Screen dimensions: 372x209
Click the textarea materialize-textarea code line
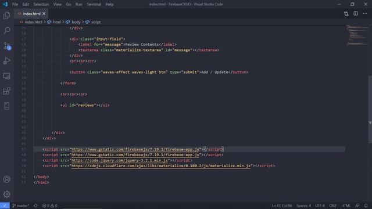[x=149, y=50]
